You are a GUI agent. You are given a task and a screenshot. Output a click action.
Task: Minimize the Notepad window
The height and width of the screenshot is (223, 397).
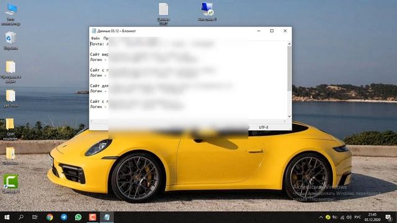[259, 31]
